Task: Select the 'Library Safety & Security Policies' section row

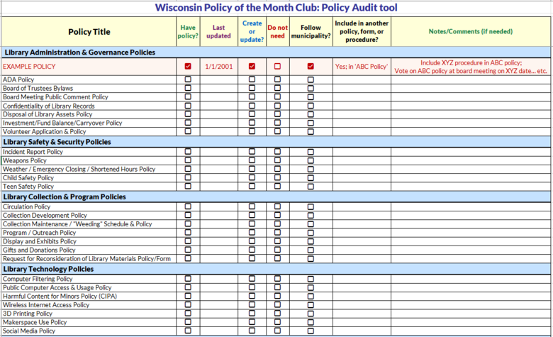Action: click(x=57, y=142)
